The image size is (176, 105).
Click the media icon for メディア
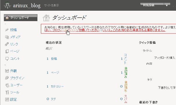[7, 37]
